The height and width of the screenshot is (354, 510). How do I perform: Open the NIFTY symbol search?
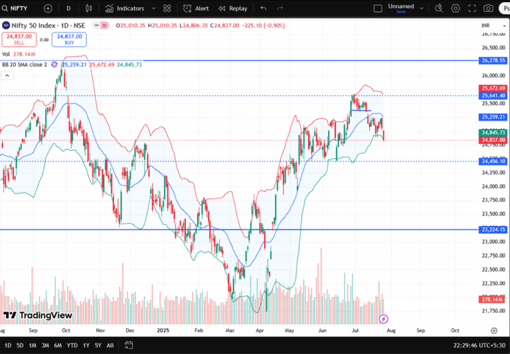(15, 9)
